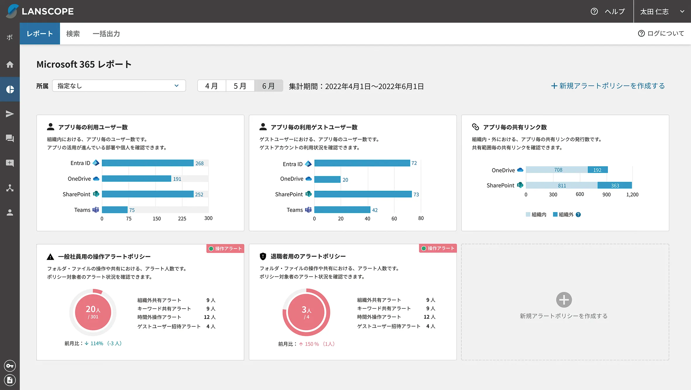Click the ボ item at sidebar top
Viewport: 691px width, 390px height.
10,37
